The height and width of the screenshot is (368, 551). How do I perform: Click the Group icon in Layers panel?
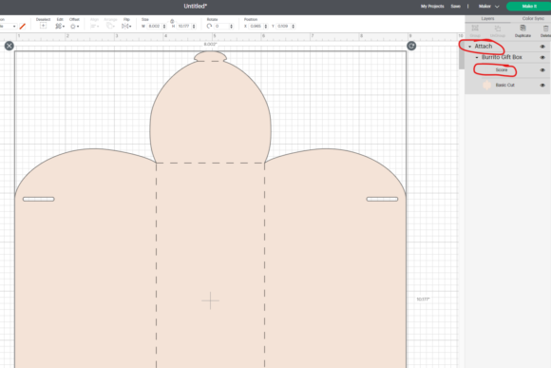click(x=475, y=29)
